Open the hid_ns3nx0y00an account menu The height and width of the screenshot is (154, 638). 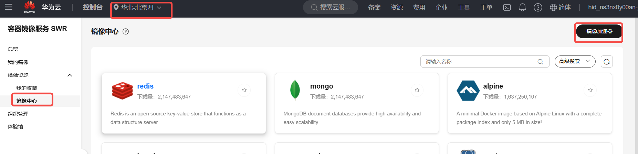[x=613, y=7]
